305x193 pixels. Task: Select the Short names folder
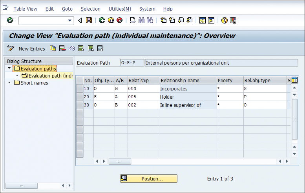click(31, 83)
